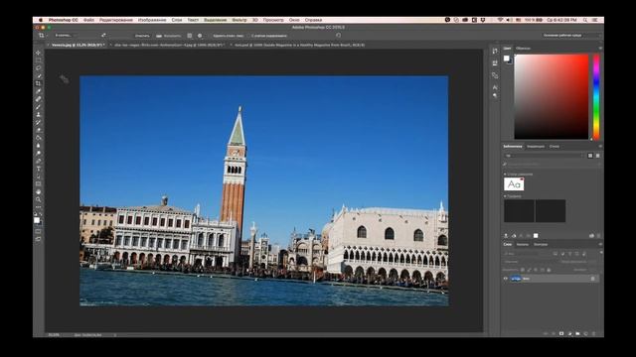636x357 pixels.
Task: Open the Edit Toolbar ellipsis button
Action: pos(39,207)
